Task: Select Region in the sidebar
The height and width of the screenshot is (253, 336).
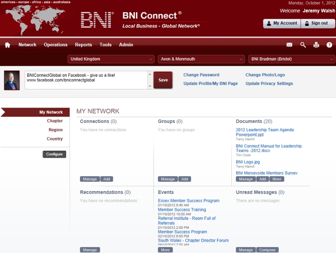Action: tap(55, 130)
